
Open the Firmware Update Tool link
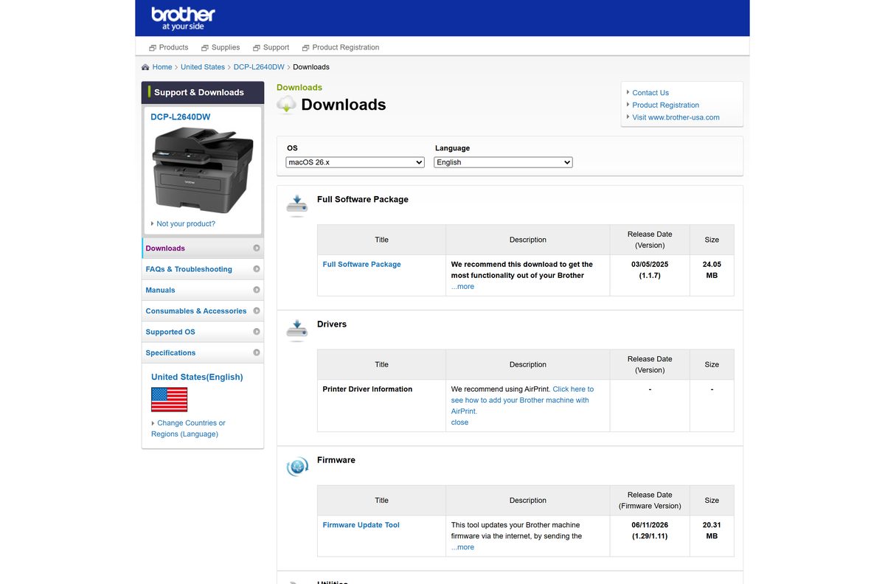click(361, 525)
